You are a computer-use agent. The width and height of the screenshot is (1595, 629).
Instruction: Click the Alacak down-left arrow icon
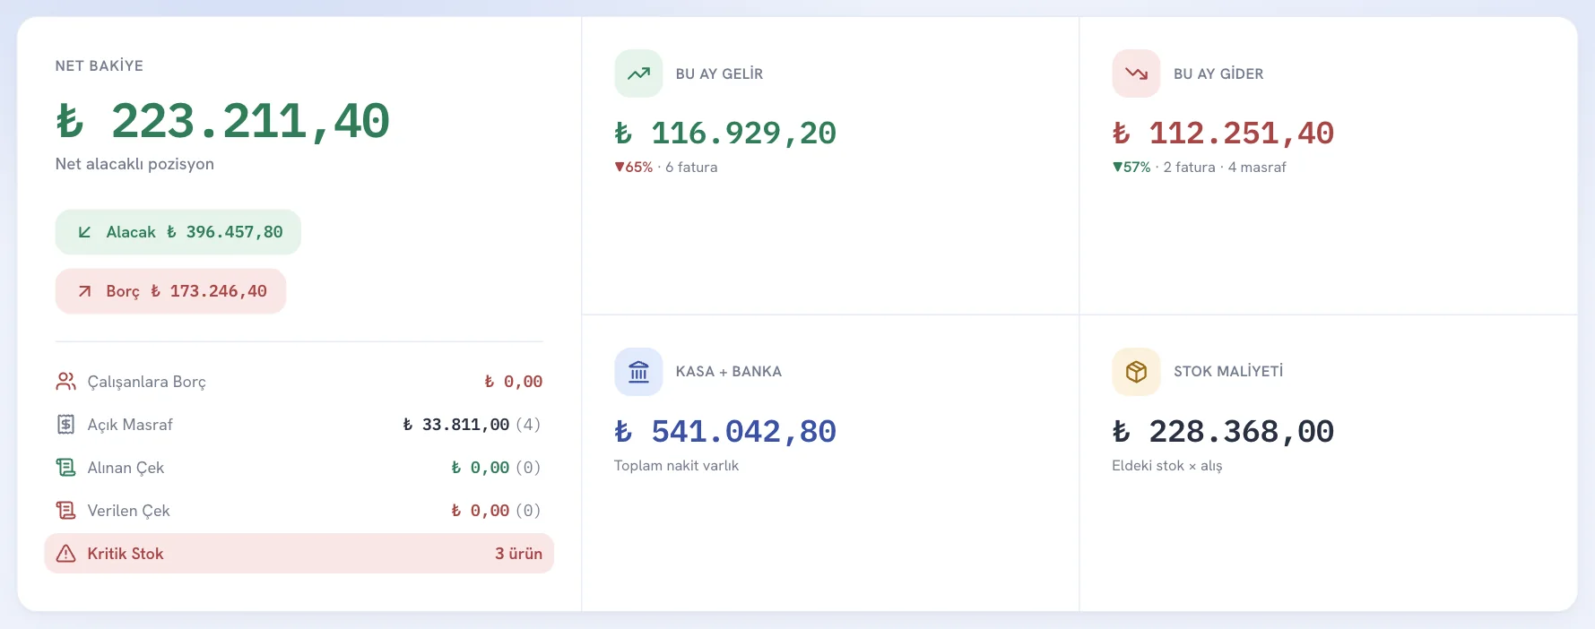(84, 232)
